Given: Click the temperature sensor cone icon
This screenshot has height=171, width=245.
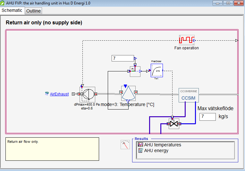Looking at the screenshot, I should point(128,93).
